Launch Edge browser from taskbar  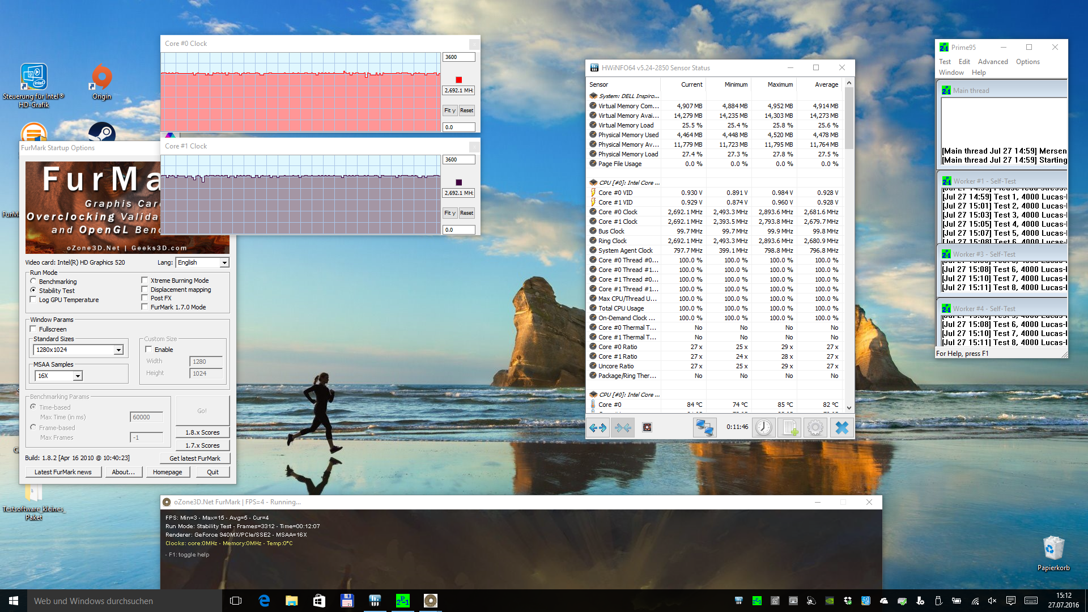[x=264, y=601]
